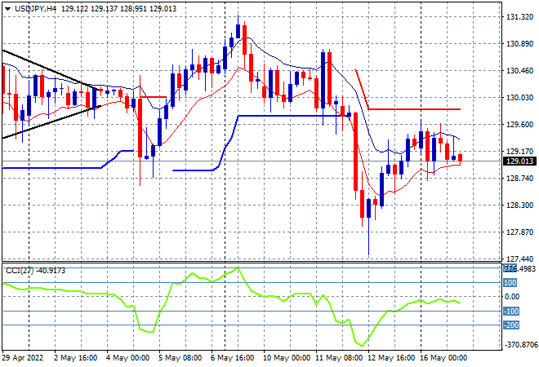The width and height of the screenshot is (539, 367).
Task: Select the USDJPY,H4 symbol title
Action: (35, 9)
